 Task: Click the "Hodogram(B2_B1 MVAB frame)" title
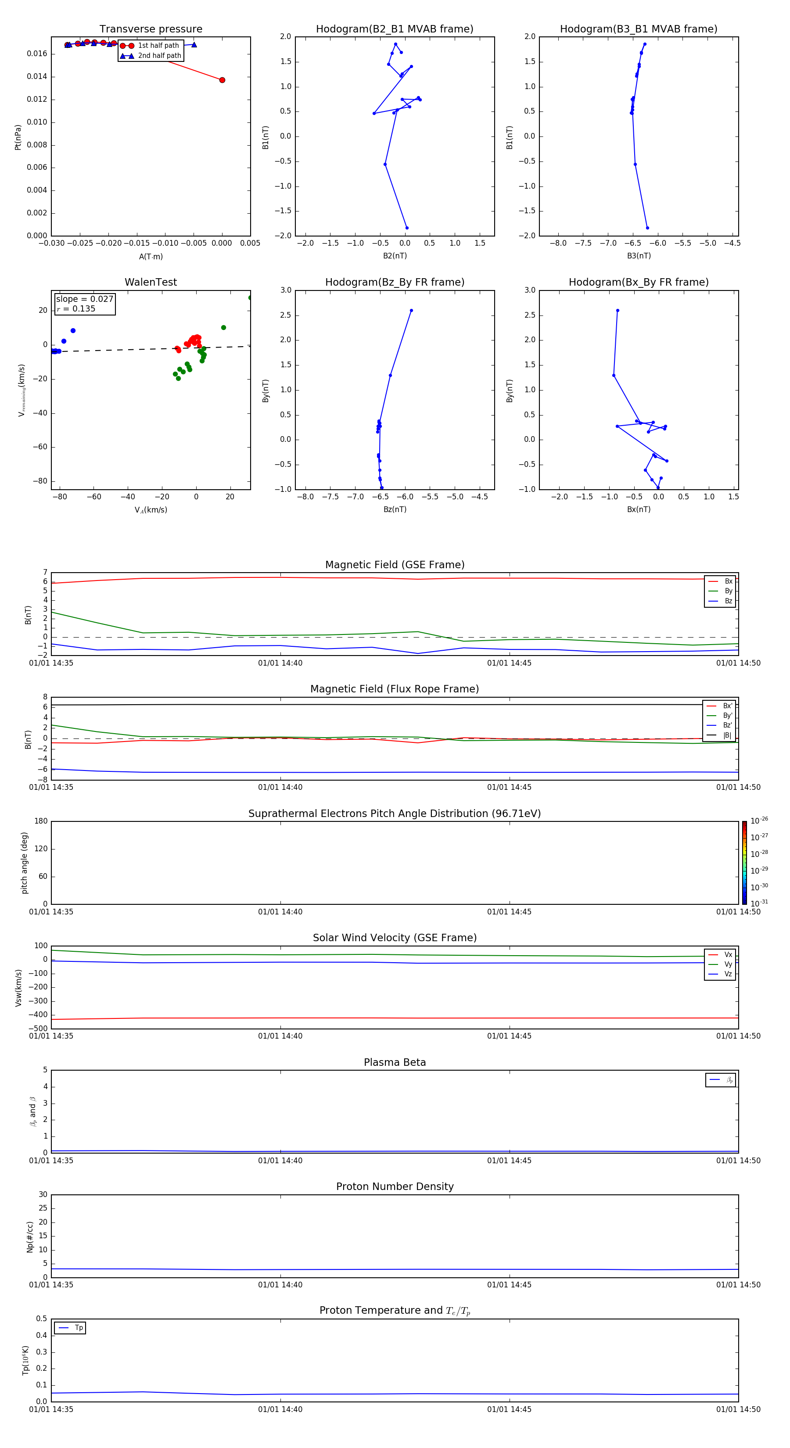click(x=395, y=29)
